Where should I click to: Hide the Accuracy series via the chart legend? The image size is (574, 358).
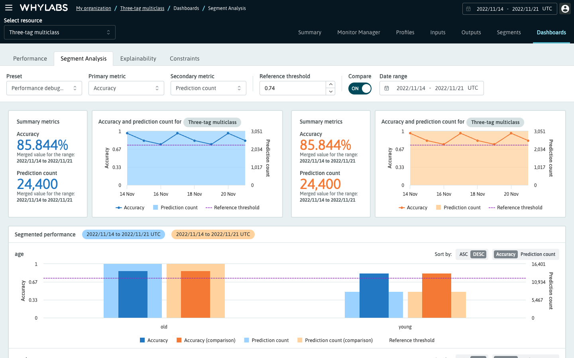click(x=130, y=207)
